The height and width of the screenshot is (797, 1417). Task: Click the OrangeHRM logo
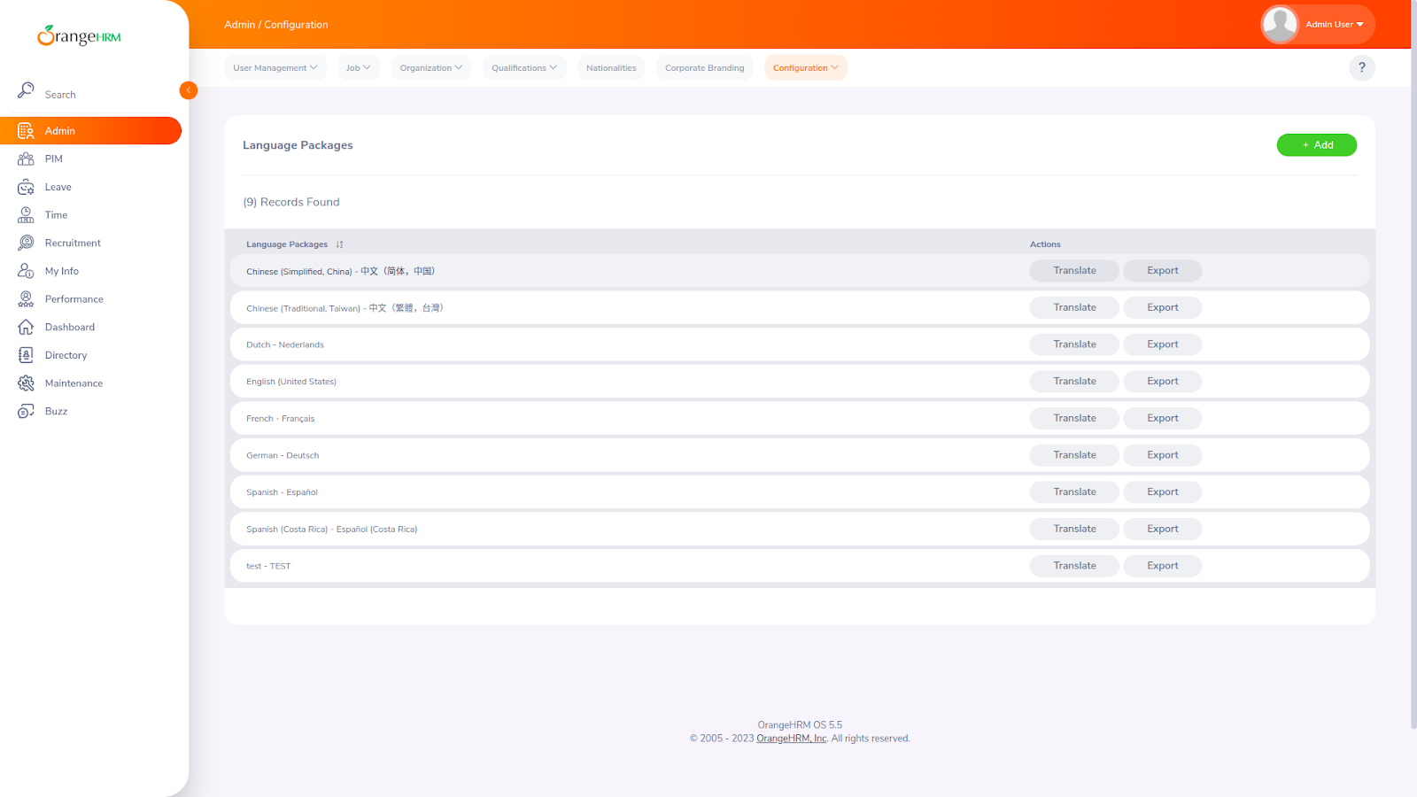79,35
